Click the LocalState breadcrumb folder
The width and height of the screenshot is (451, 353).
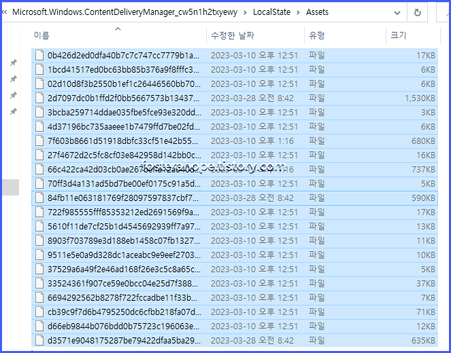click(272, 12)
